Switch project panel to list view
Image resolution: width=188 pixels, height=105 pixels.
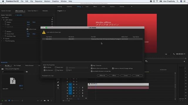6,101
